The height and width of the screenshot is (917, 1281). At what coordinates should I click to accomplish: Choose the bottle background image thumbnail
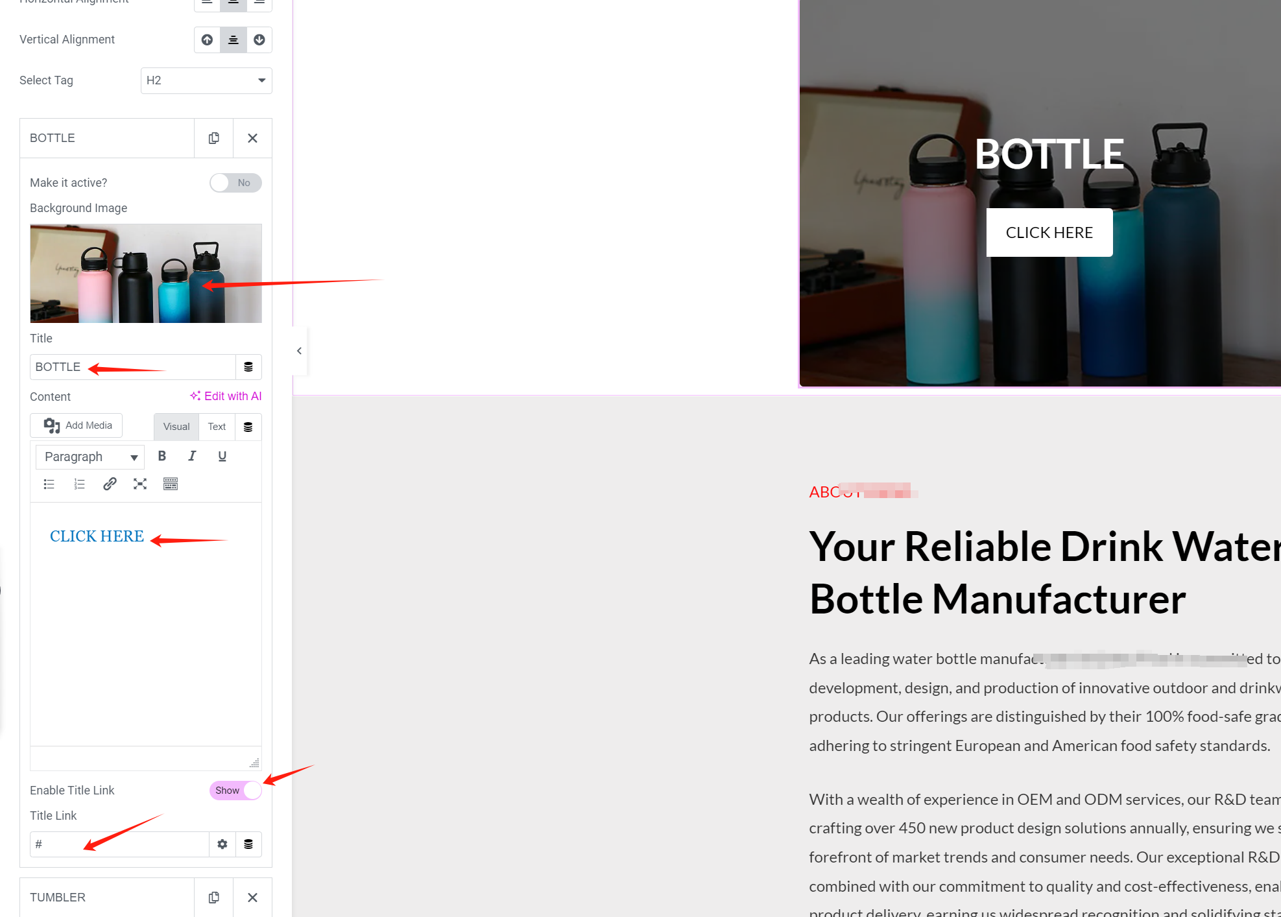(x=146, y=274)
